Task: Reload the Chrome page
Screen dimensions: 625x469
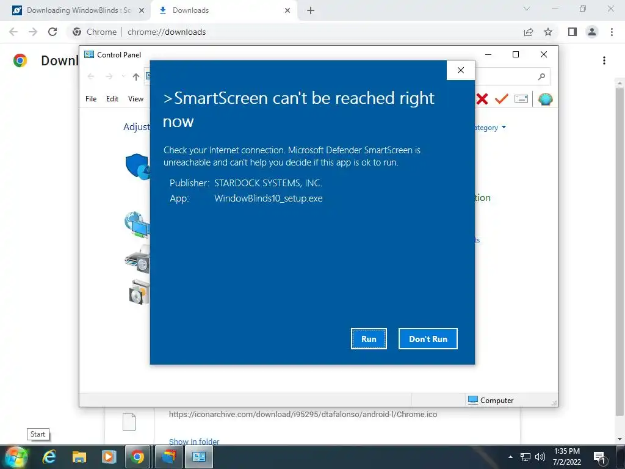Action: click(52, 32)
